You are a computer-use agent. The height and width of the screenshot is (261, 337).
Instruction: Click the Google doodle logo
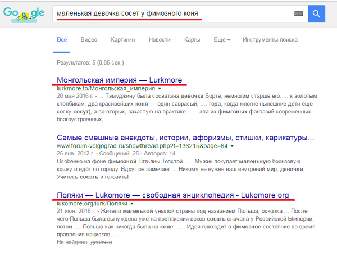click(24, 15)
